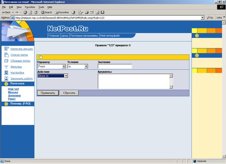Open the Наш чат! link
The width and height of the screenshot is (226, 164).
(13, 89)
